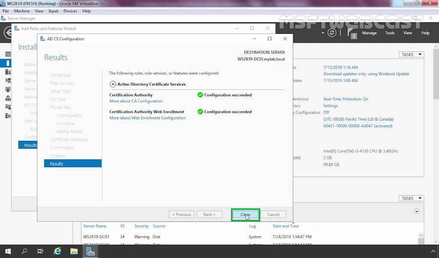Open the VirtualBox Help menu

(x=87, y=11)
